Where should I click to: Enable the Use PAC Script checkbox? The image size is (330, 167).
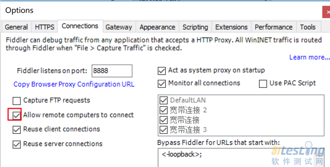pyautogui.click(x=263, y=83)
